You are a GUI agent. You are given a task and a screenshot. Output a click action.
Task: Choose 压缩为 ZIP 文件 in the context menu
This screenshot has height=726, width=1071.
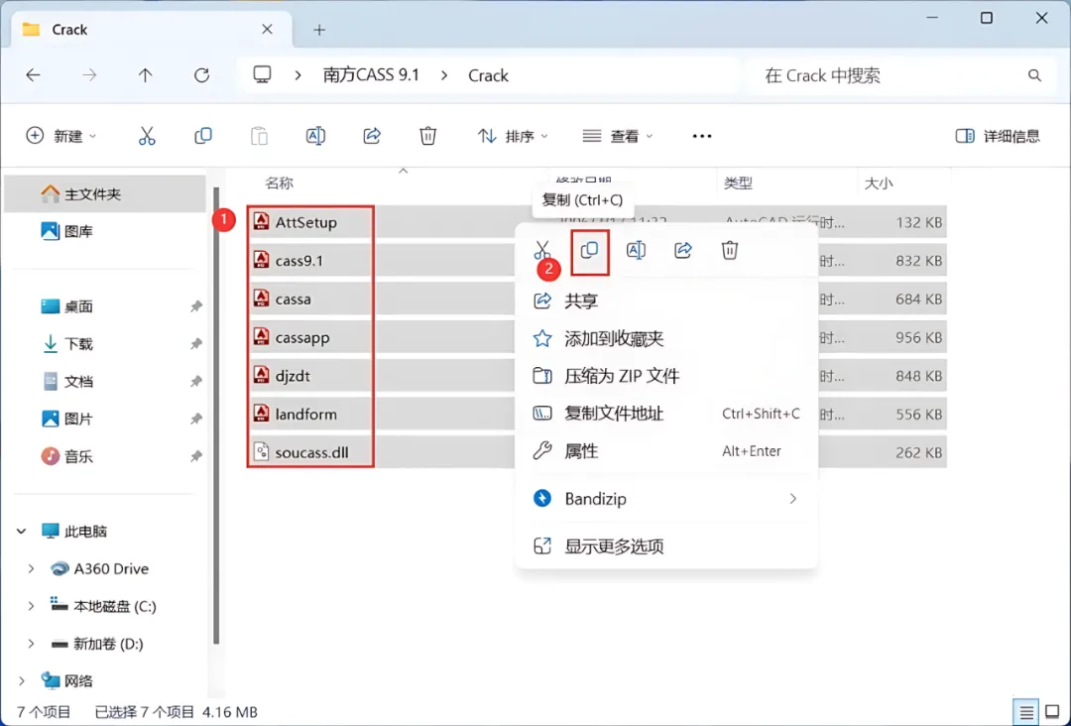[x=666, y=376]
